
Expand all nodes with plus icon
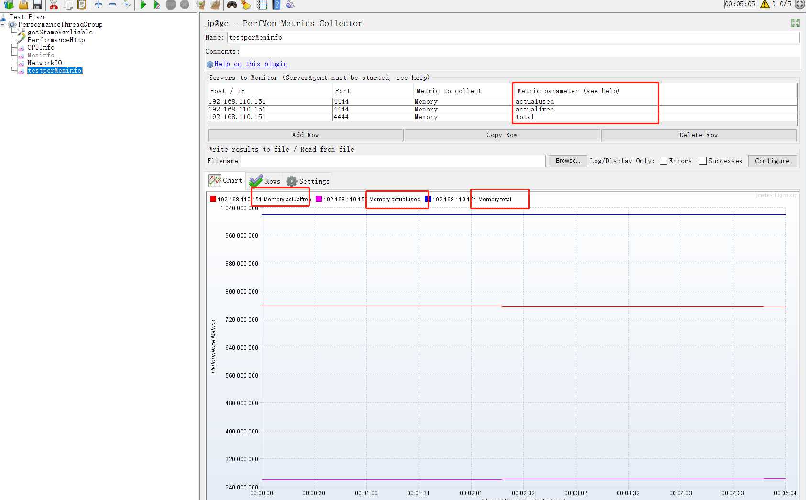99,4
